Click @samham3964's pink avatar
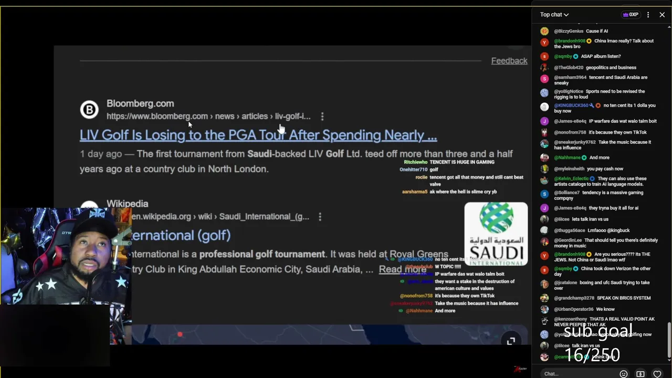The height and width of the screenshot is (378, 672). click(x=544, y=79)
